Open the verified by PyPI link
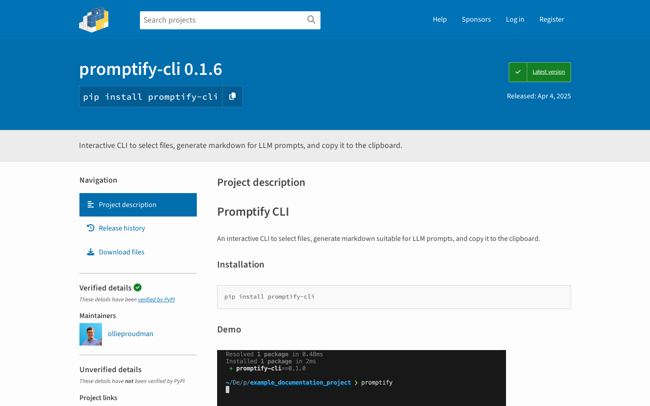 (156, 300)
